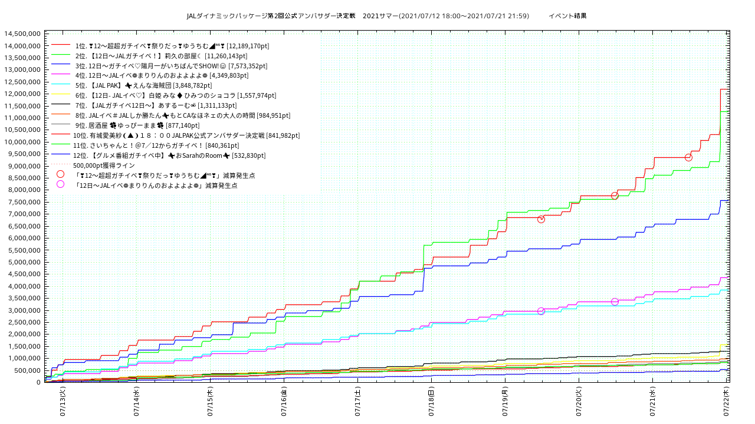Viewport: 755px width, 424px height.
Task: Click legend entry '3位' 陽月ーがいちばんでSHOW!
Action: coord(171,65)
